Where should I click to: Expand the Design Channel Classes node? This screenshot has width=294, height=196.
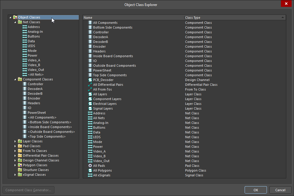tap(15, 160)
